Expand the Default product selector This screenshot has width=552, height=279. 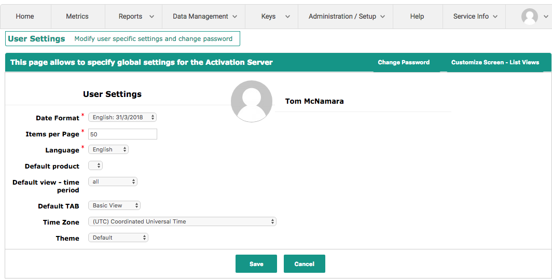coord(95,166)
